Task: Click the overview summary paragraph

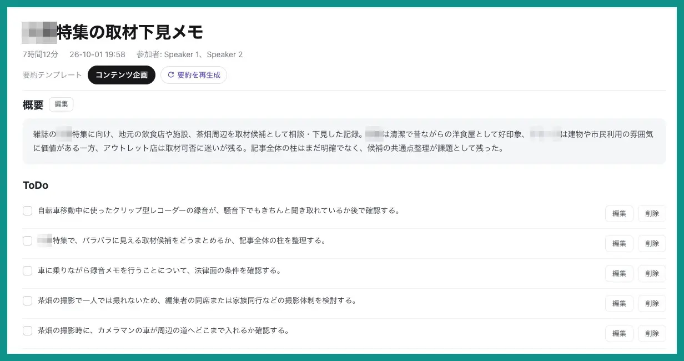Action: pyautogui.click(x=344, y=141)
